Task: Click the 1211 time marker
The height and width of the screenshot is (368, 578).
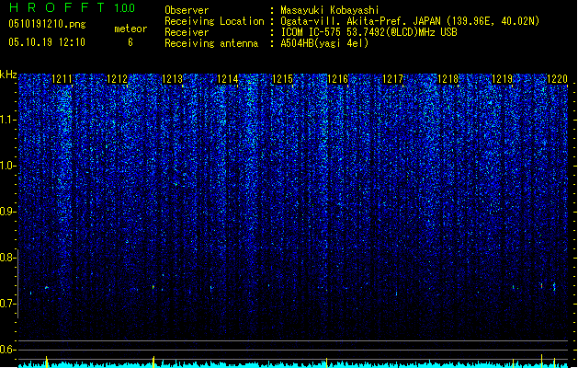Action: 62,79
